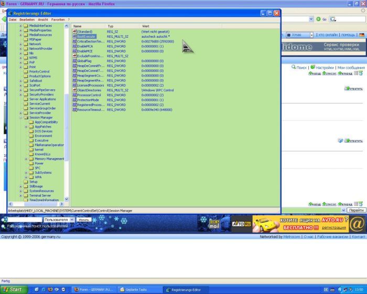Open the Bearbeiten menu
The height and width of the screenshot is (294, 367).
click(x=27, y=19)
